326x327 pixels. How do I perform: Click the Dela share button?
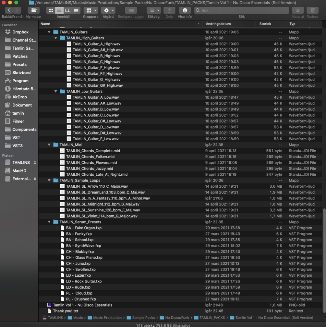[169, 10]
